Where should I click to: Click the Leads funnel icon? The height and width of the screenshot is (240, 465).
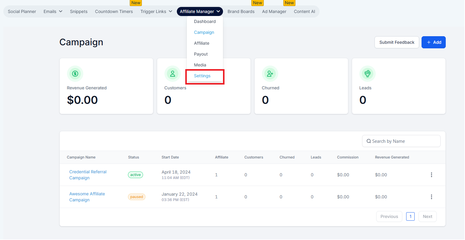point(368,73)
